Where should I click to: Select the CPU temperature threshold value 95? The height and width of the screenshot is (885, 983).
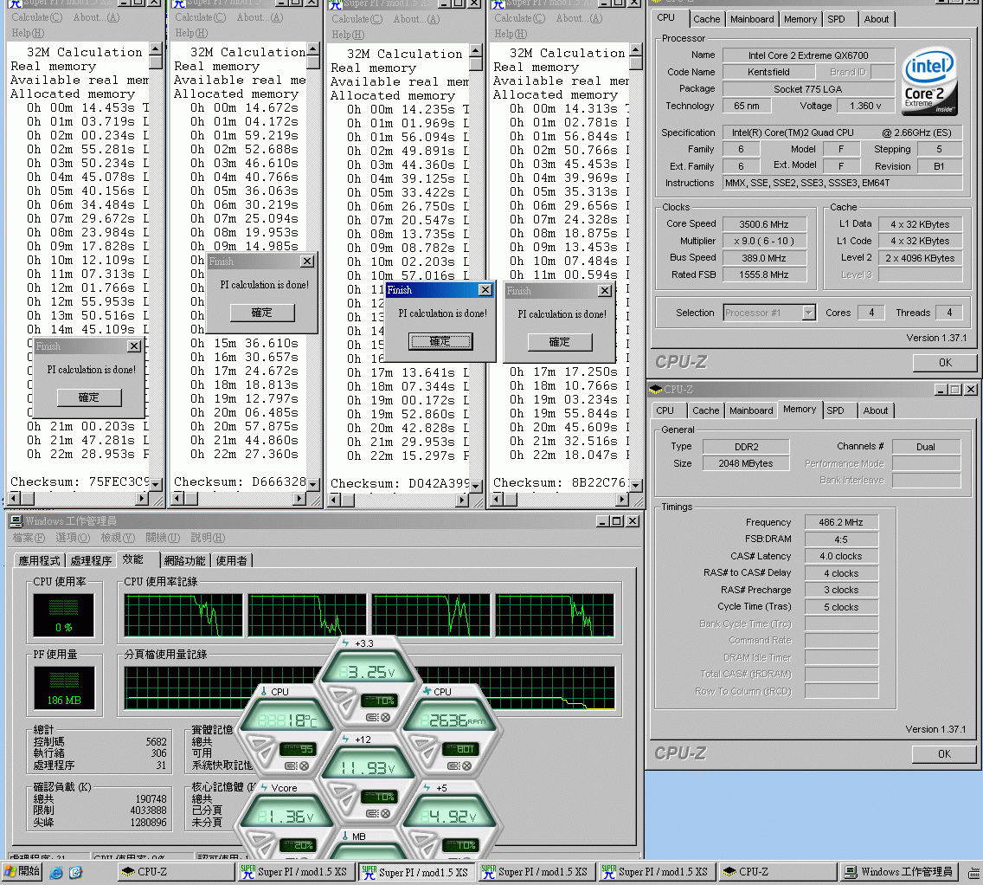[x=297, y=749]
